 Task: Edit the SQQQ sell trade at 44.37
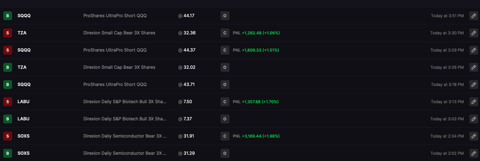click(474, 50)
